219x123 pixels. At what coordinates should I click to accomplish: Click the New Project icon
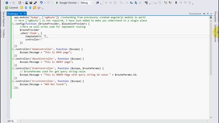point(20,3)
